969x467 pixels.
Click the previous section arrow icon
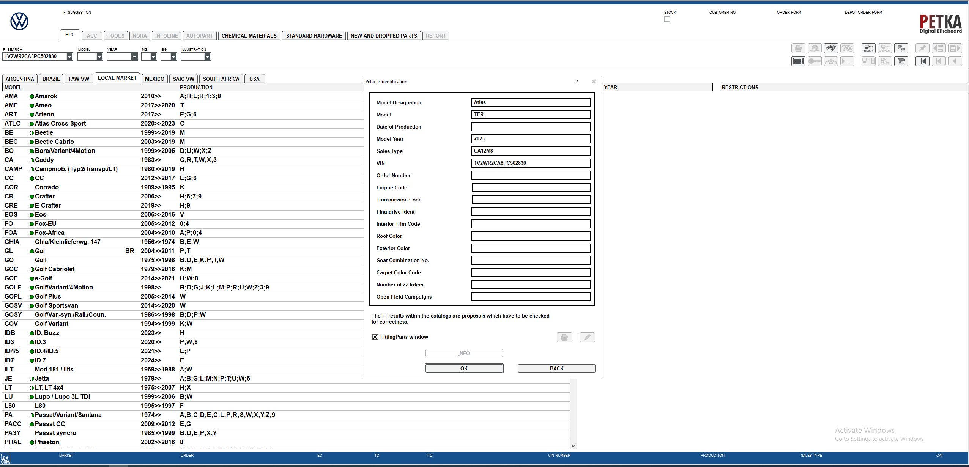pos(939,61)
